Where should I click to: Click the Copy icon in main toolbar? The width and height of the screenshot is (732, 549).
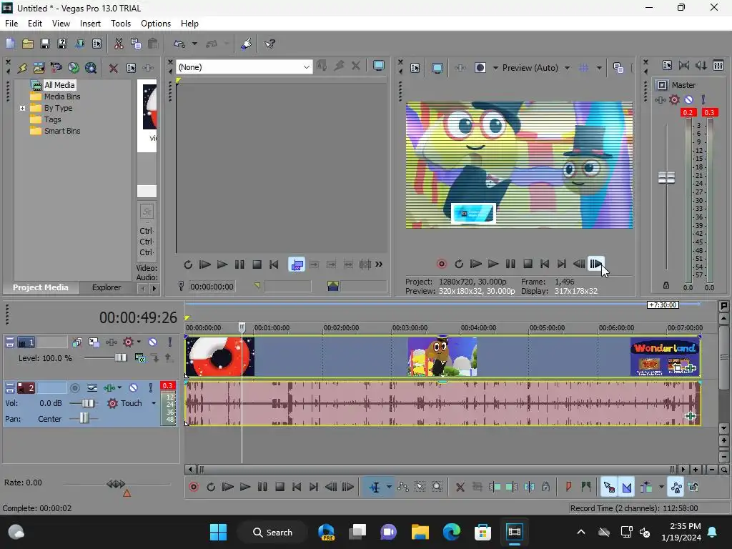136,44
